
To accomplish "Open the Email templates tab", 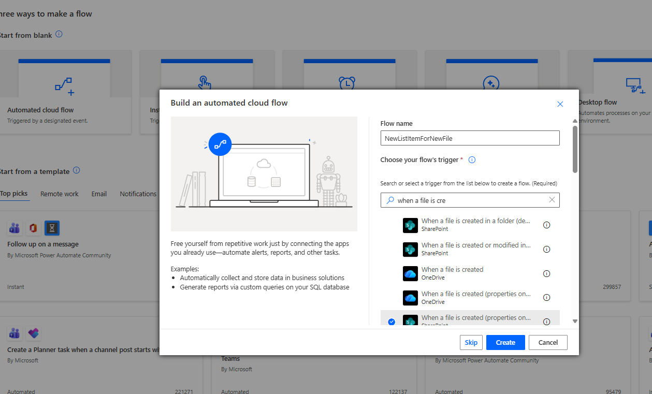I will tap(99, 194).
